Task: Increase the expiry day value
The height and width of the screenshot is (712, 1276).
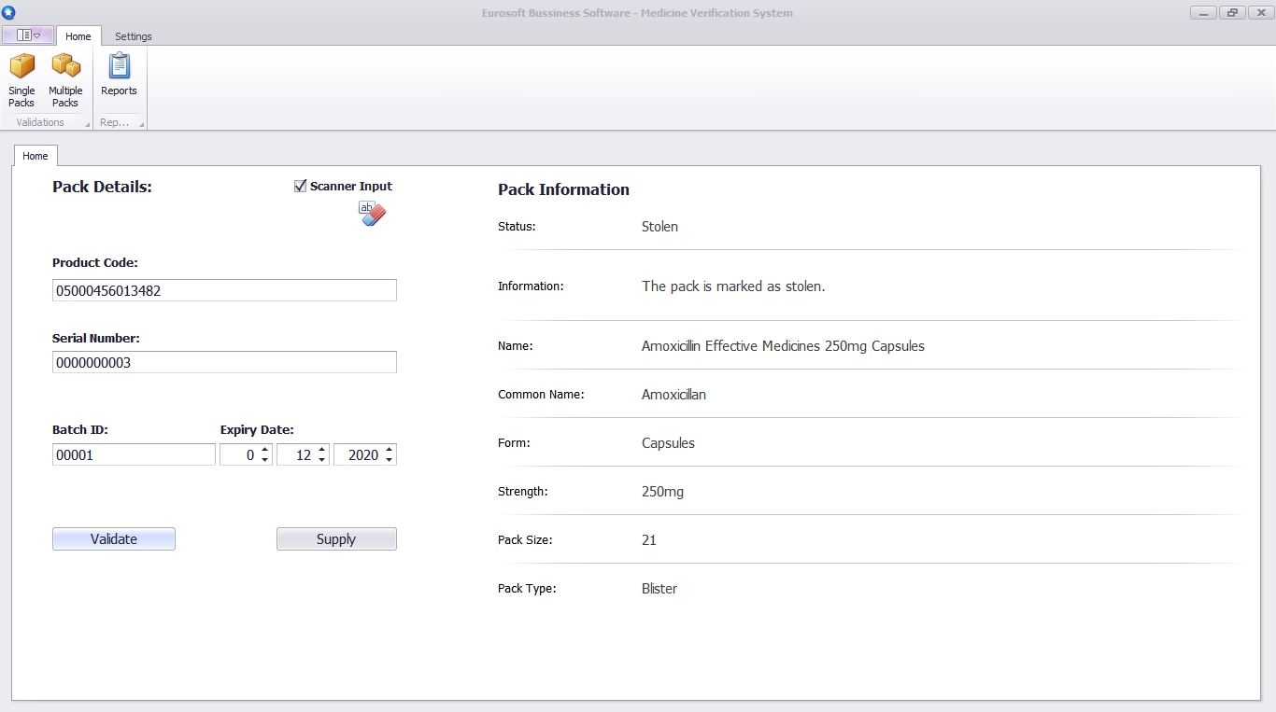Action: click(x=265, y=450)
